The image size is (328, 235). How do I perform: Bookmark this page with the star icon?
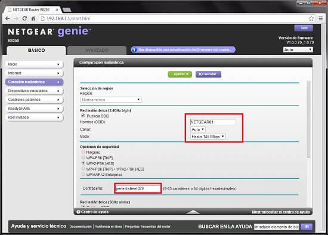click(x=311, y=18)
